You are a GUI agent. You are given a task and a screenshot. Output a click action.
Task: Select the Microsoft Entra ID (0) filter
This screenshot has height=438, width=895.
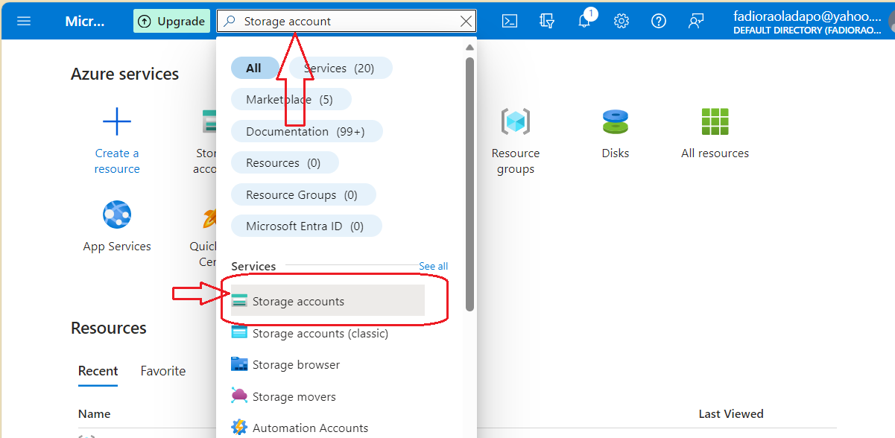tap(306, 226)
